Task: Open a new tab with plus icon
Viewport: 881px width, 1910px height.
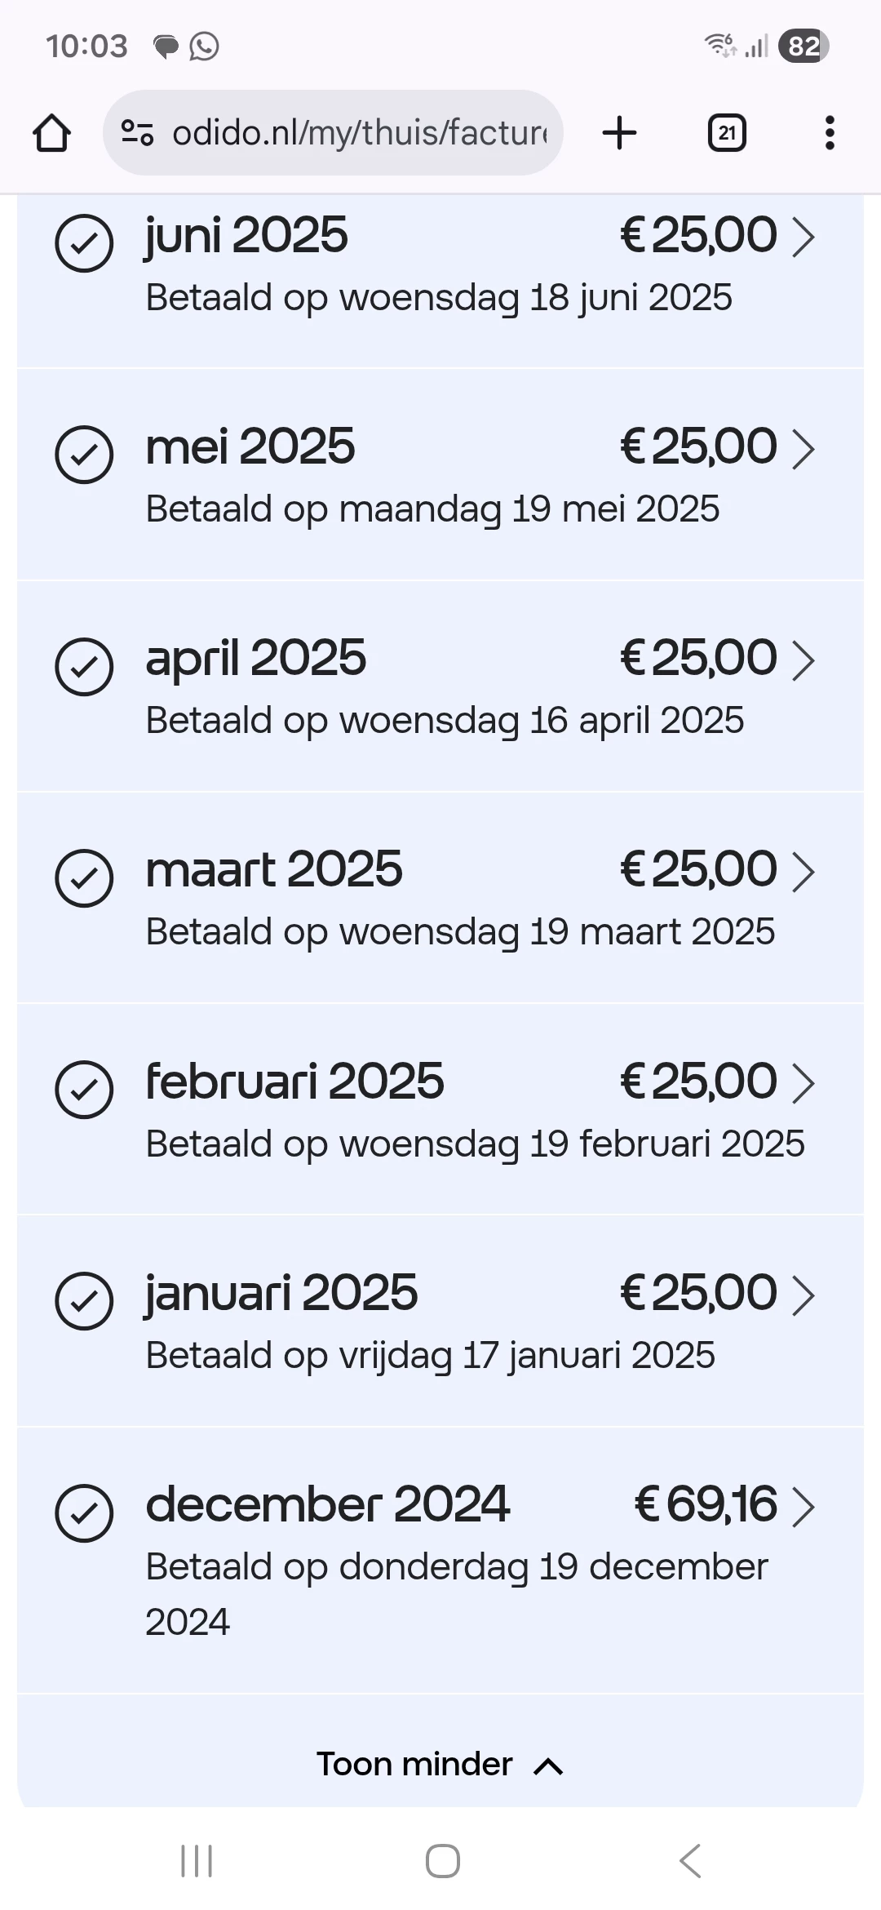Action: coord(619,133)
